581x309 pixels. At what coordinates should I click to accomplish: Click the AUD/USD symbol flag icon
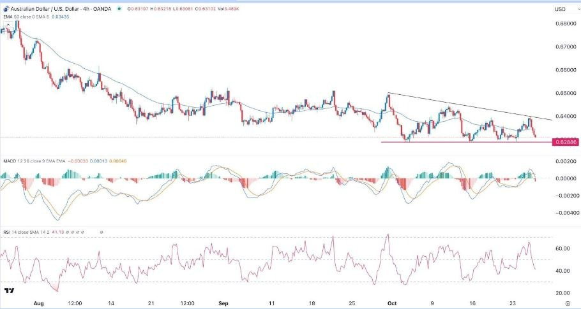coord(6,9)
